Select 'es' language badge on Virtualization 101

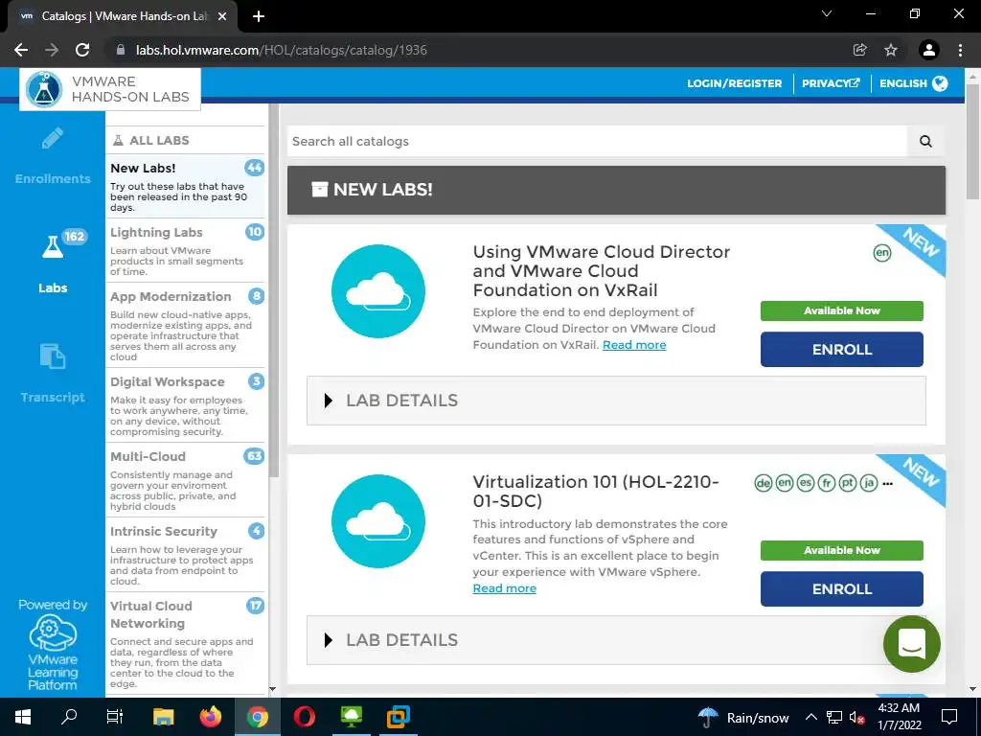806,483
